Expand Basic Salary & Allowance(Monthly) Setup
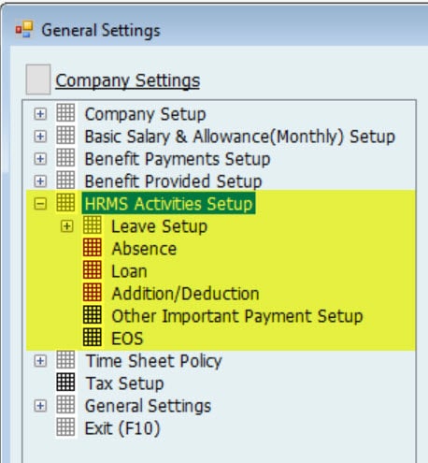Image resolution: width=428 pixels, height=463 pixels. (40, 137)
